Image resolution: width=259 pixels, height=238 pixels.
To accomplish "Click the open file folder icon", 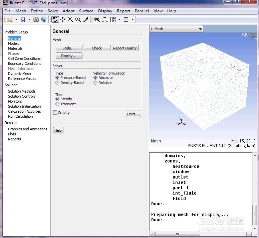I will (x=10, y=20).
